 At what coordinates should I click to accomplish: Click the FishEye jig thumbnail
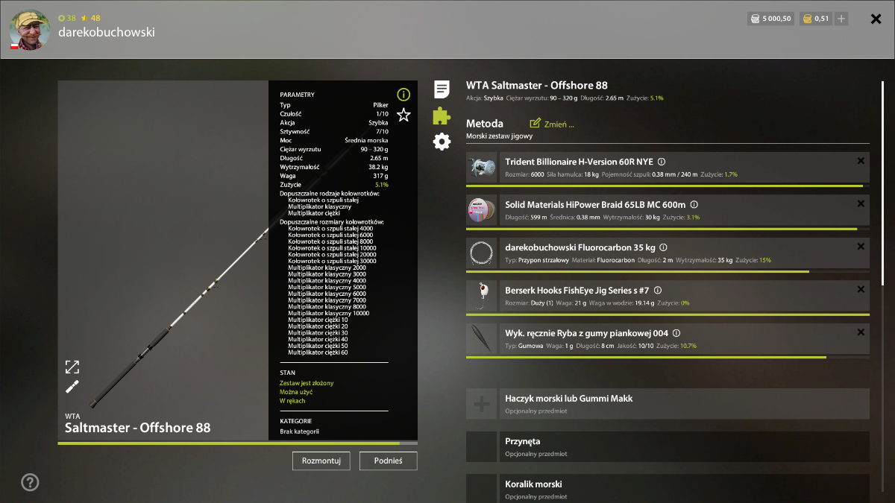point(481,297)
